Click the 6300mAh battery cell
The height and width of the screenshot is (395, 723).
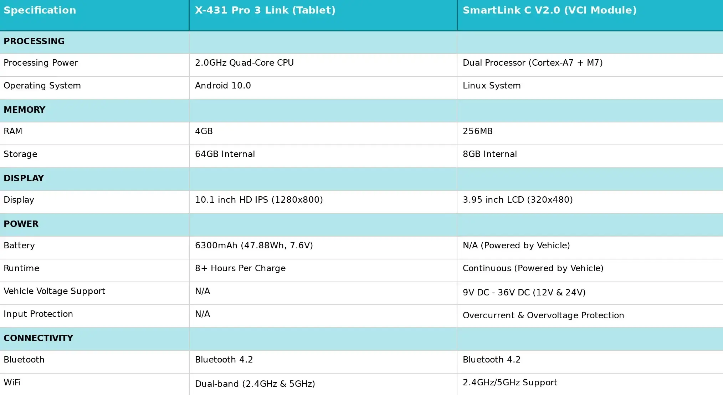[254, 245]
